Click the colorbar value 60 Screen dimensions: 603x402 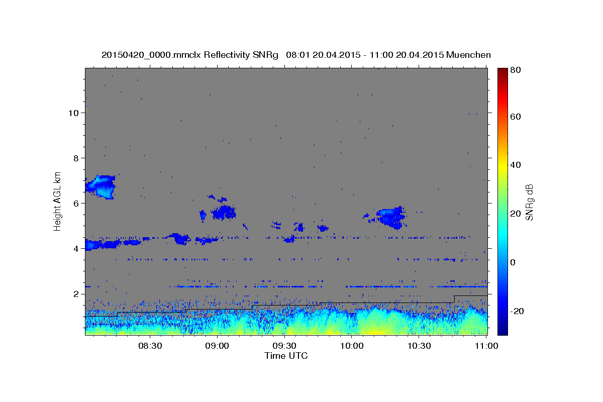517,117
